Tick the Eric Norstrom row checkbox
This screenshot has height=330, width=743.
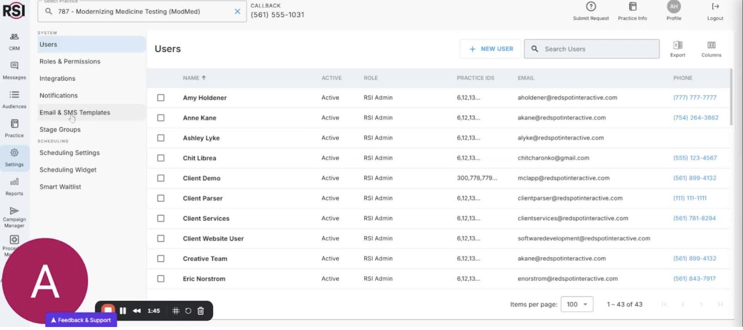(x=161, y=279)
